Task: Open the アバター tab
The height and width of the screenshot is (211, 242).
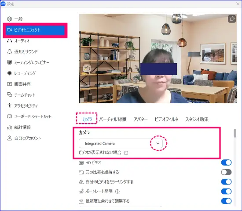Action: coord(140,119)
